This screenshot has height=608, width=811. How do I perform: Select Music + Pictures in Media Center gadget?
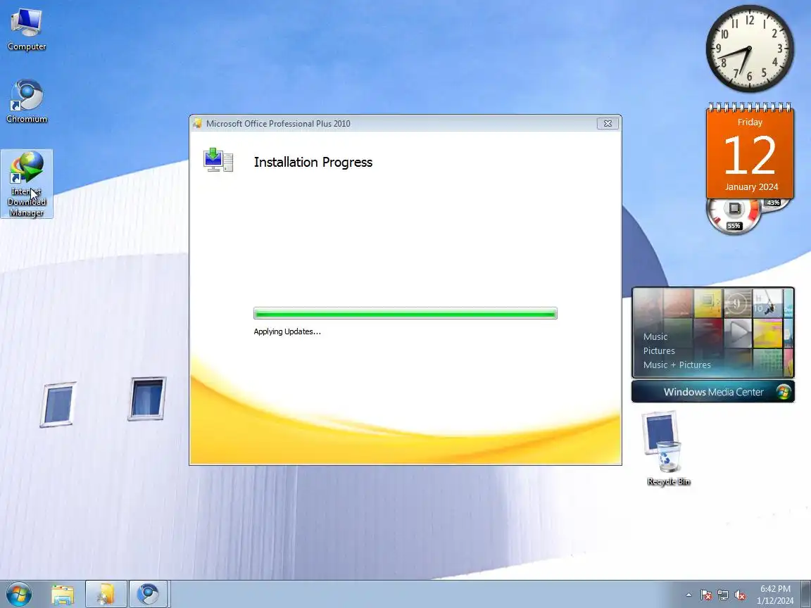click(x=677, y=365)
